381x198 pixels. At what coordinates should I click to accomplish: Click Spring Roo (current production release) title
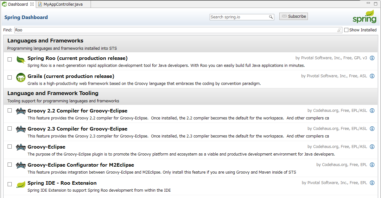[78, 58]
